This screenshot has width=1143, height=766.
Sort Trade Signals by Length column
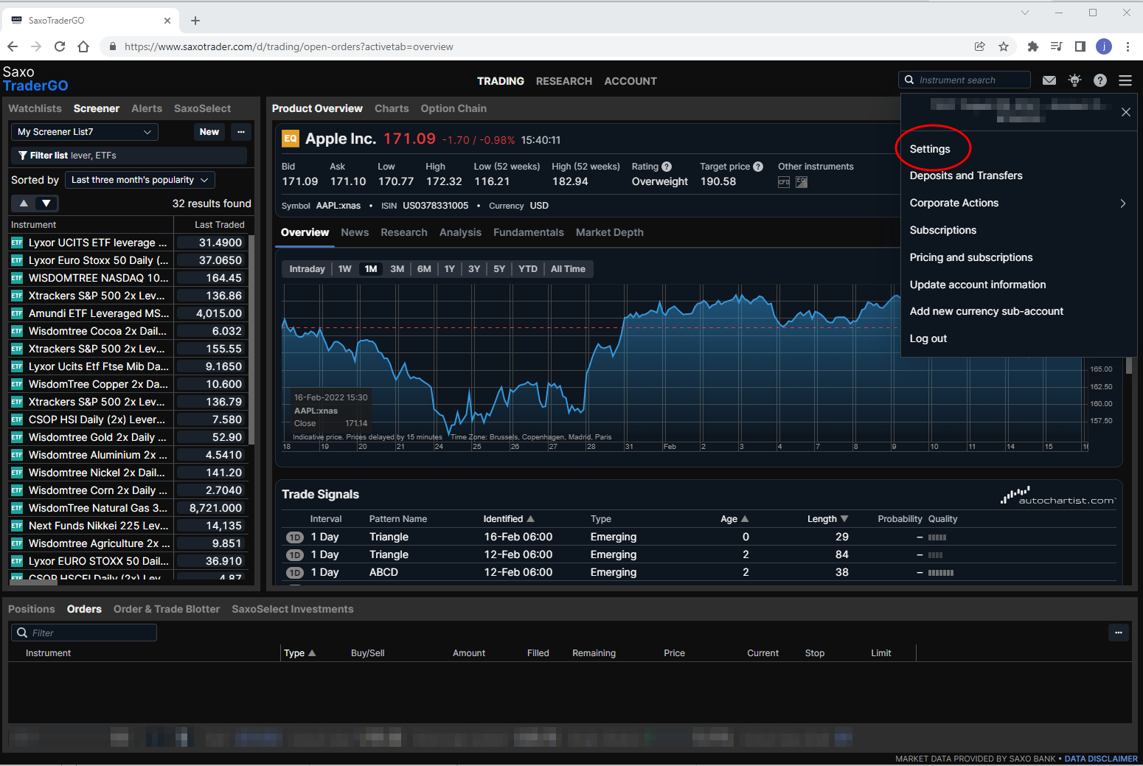827,519
